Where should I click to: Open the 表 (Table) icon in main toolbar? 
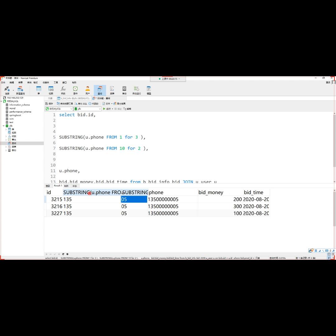[39, 90]
